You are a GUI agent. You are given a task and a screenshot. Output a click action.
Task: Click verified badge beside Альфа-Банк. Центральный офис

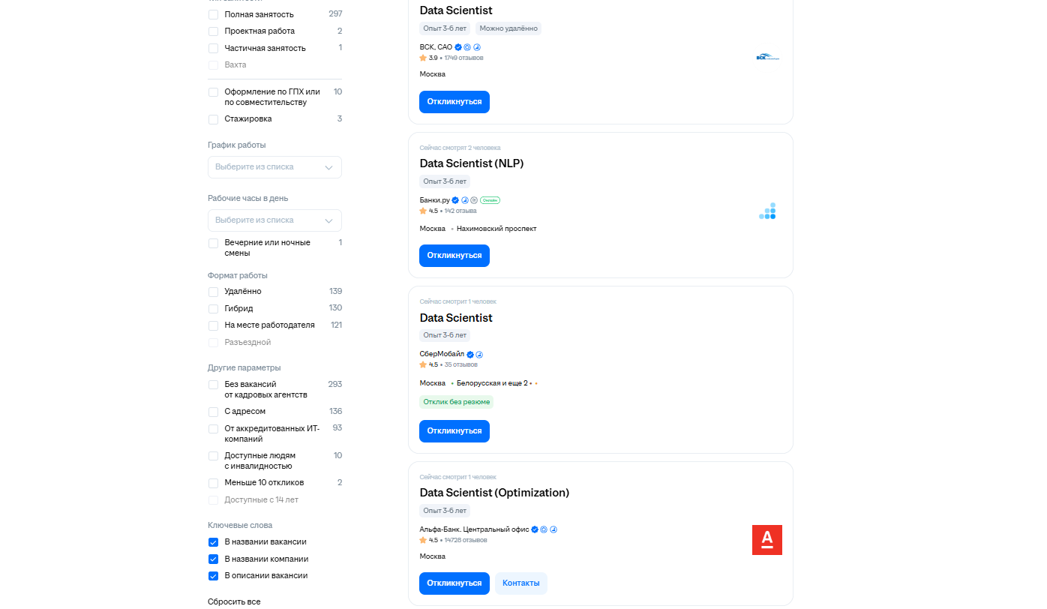535,529
